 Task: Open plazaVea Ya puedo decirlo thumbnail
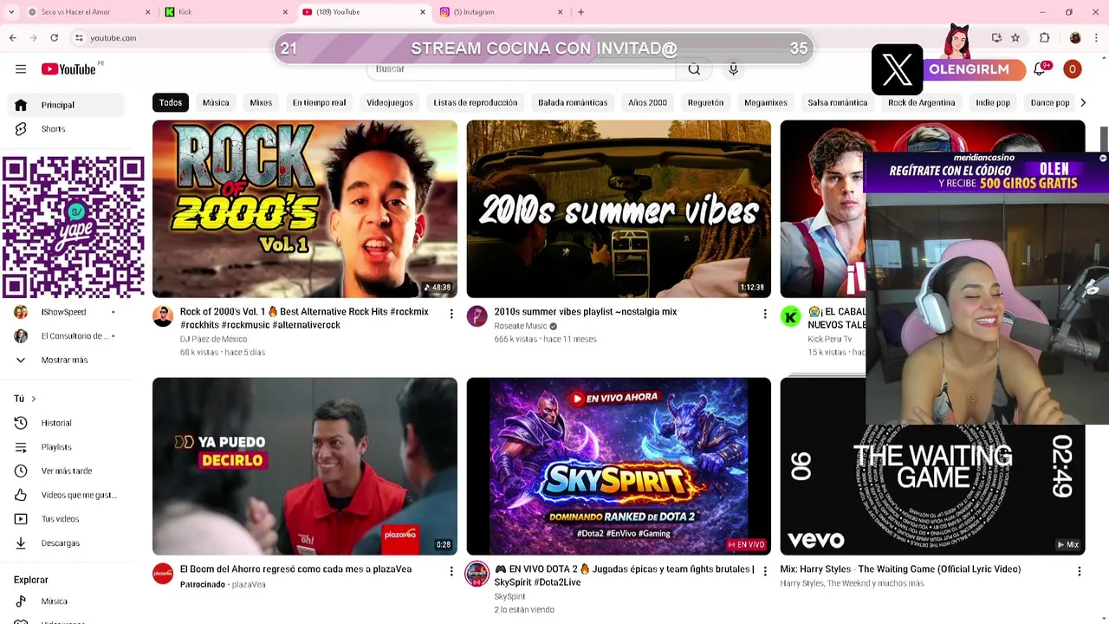[305, 466]
